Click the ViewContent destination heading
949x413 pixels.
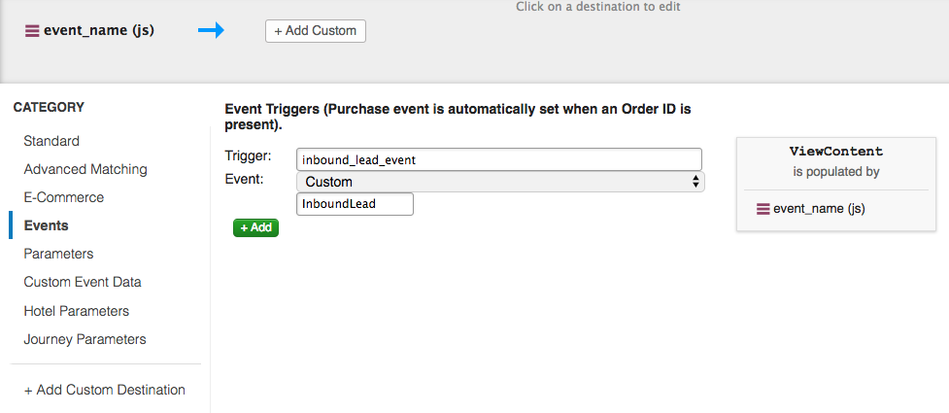836,152
